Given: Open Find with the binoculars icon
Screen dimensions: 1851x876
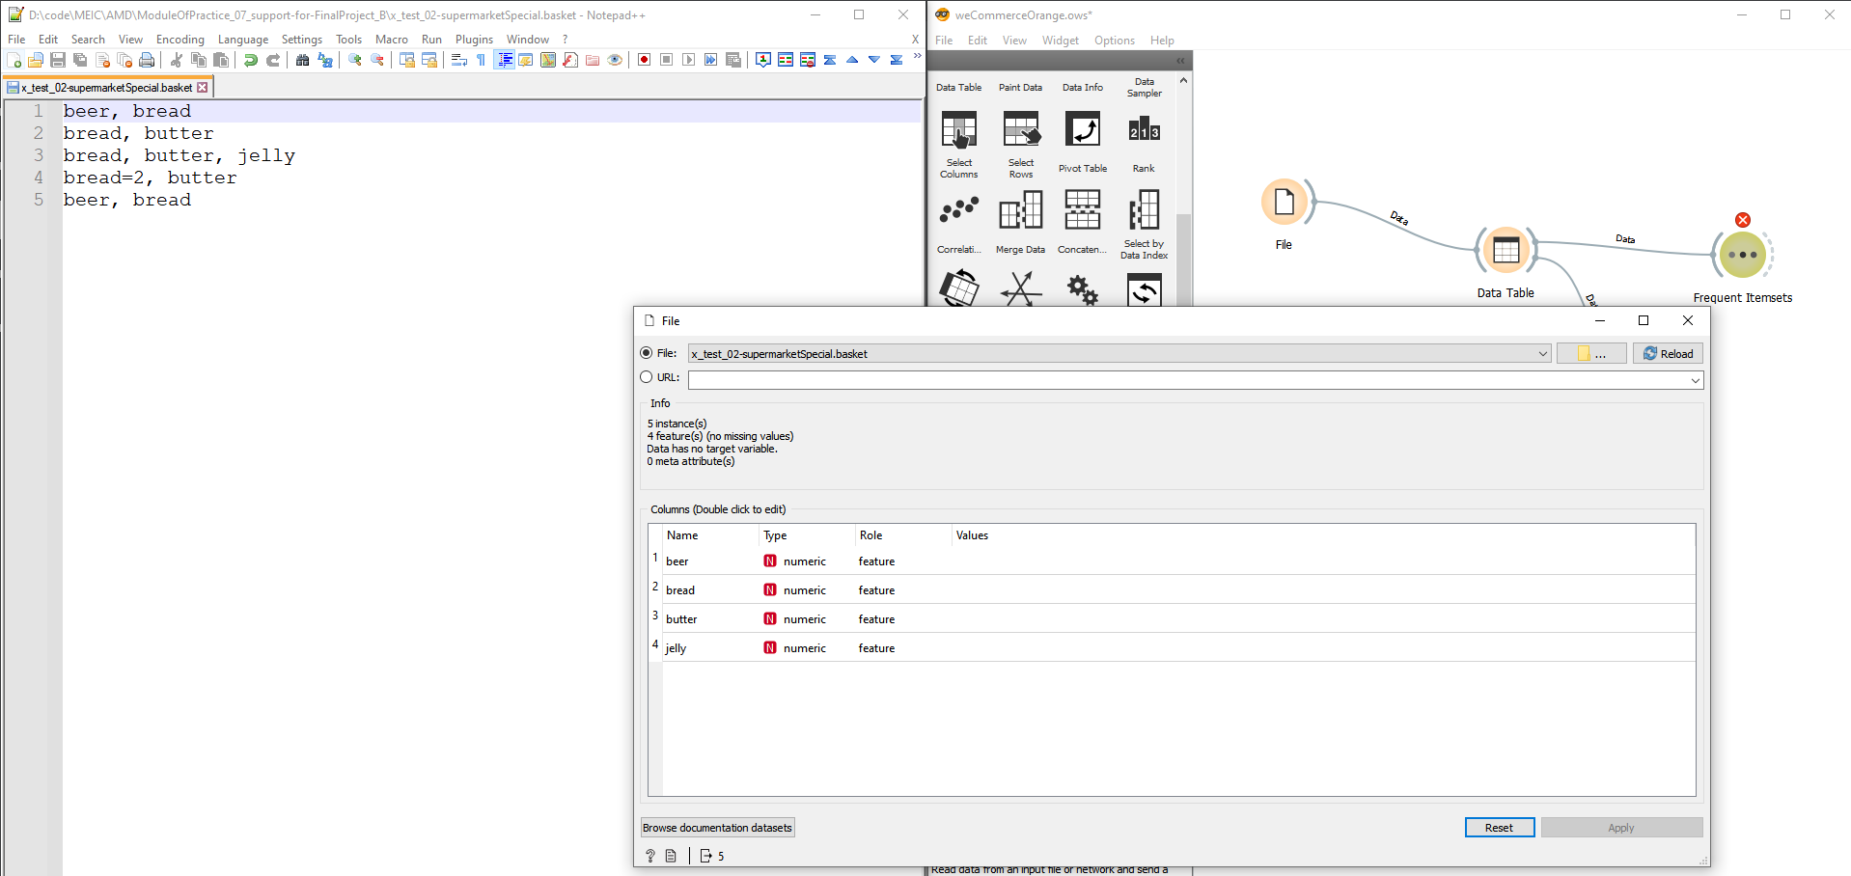Looking at the screenshot, I should pyautogui.click(x=303, y=60).
